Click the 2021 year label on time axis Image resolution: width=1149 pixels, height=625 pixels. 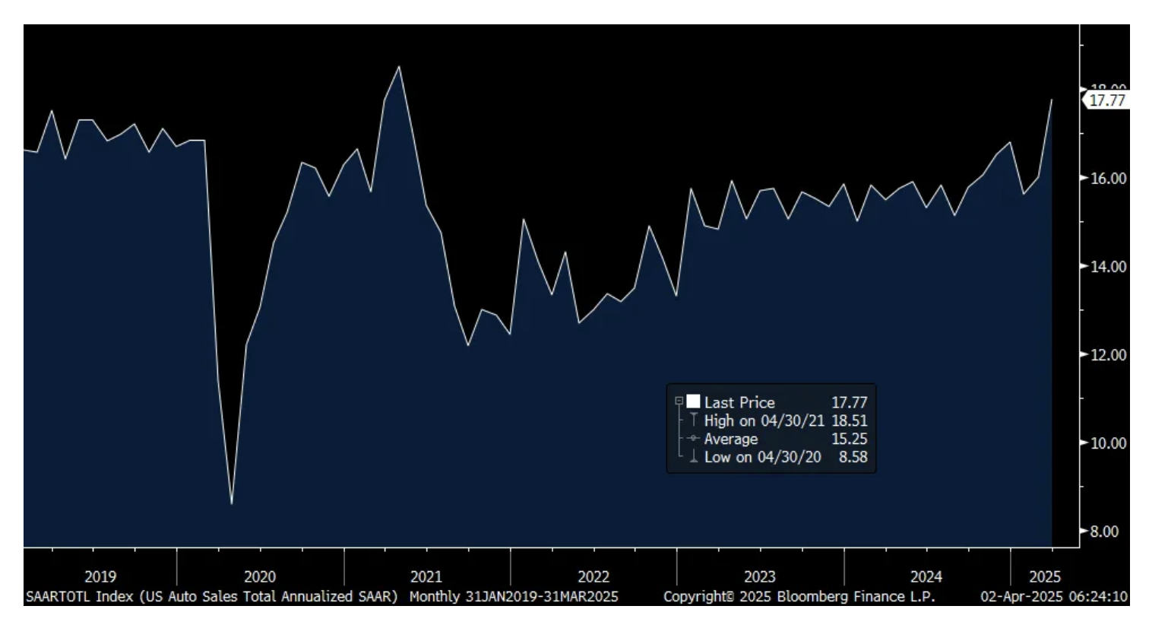pos(426,577)
